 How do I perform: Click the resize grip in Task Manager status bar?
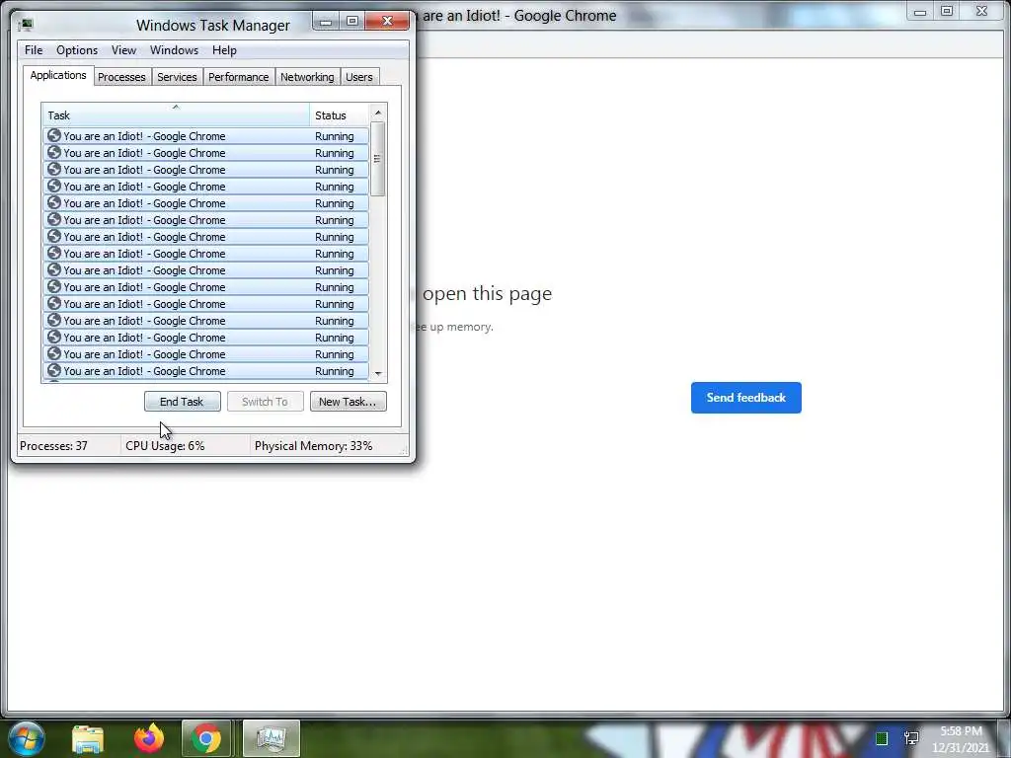tap(404, 451)
